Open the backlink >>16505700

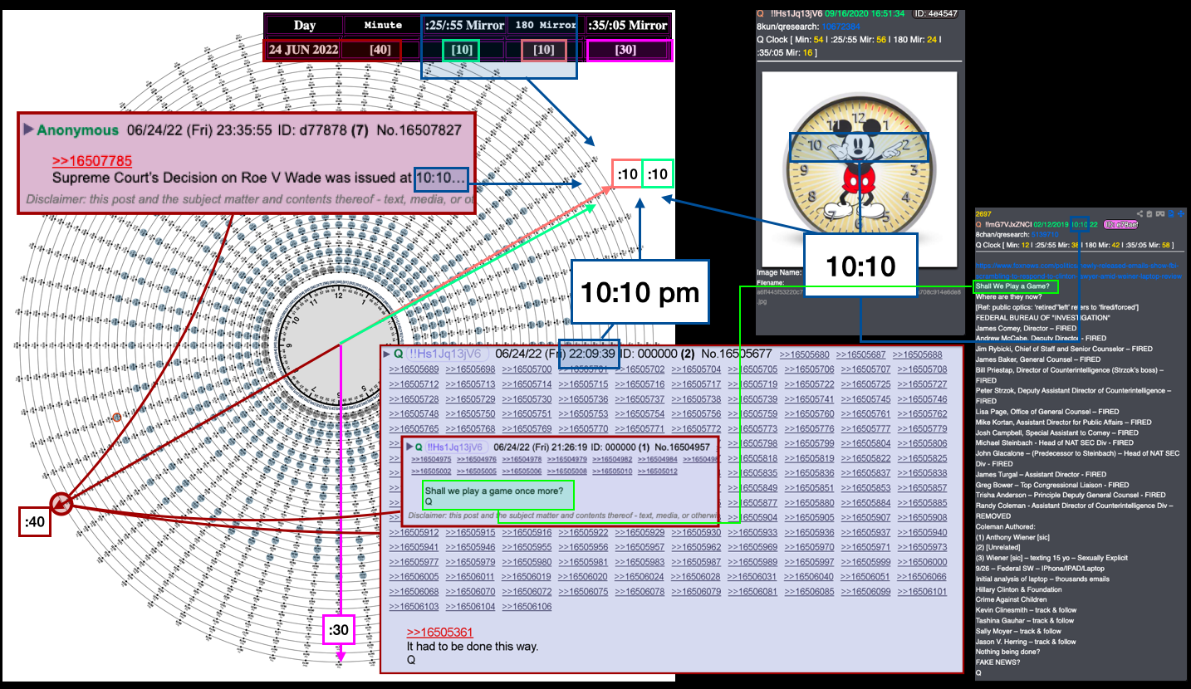[x=527, y=369]
